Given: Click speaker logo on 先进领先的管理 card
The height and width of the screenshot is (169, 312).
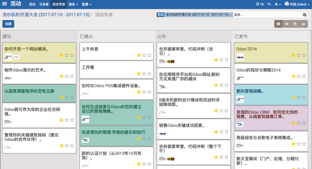Looking at the screenshot, I should (x=85, y=140).
